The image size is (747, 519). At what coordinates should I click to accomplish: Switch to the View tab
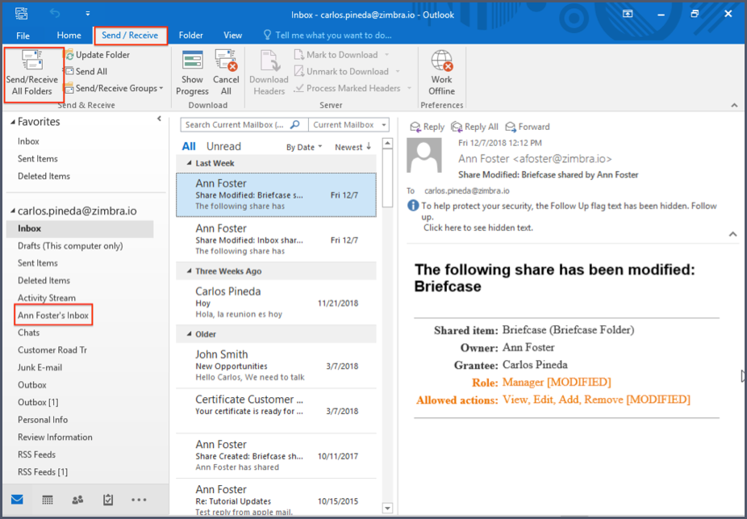click(x=233, y=36)
